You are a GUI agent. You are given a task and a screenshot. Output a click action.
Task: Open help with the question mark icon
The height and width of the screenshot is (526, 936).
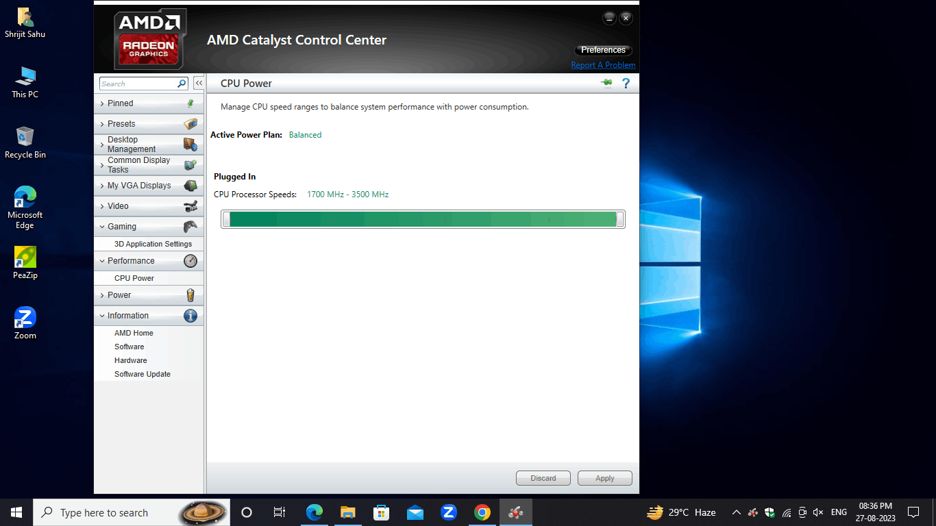[x=626, y=84]
